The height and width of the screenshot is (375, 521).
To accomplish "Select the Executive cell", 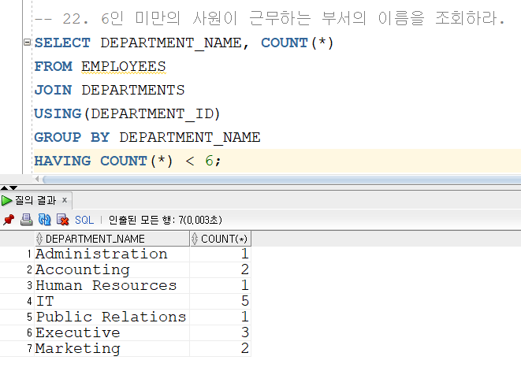I will click(x=112, y=332).
